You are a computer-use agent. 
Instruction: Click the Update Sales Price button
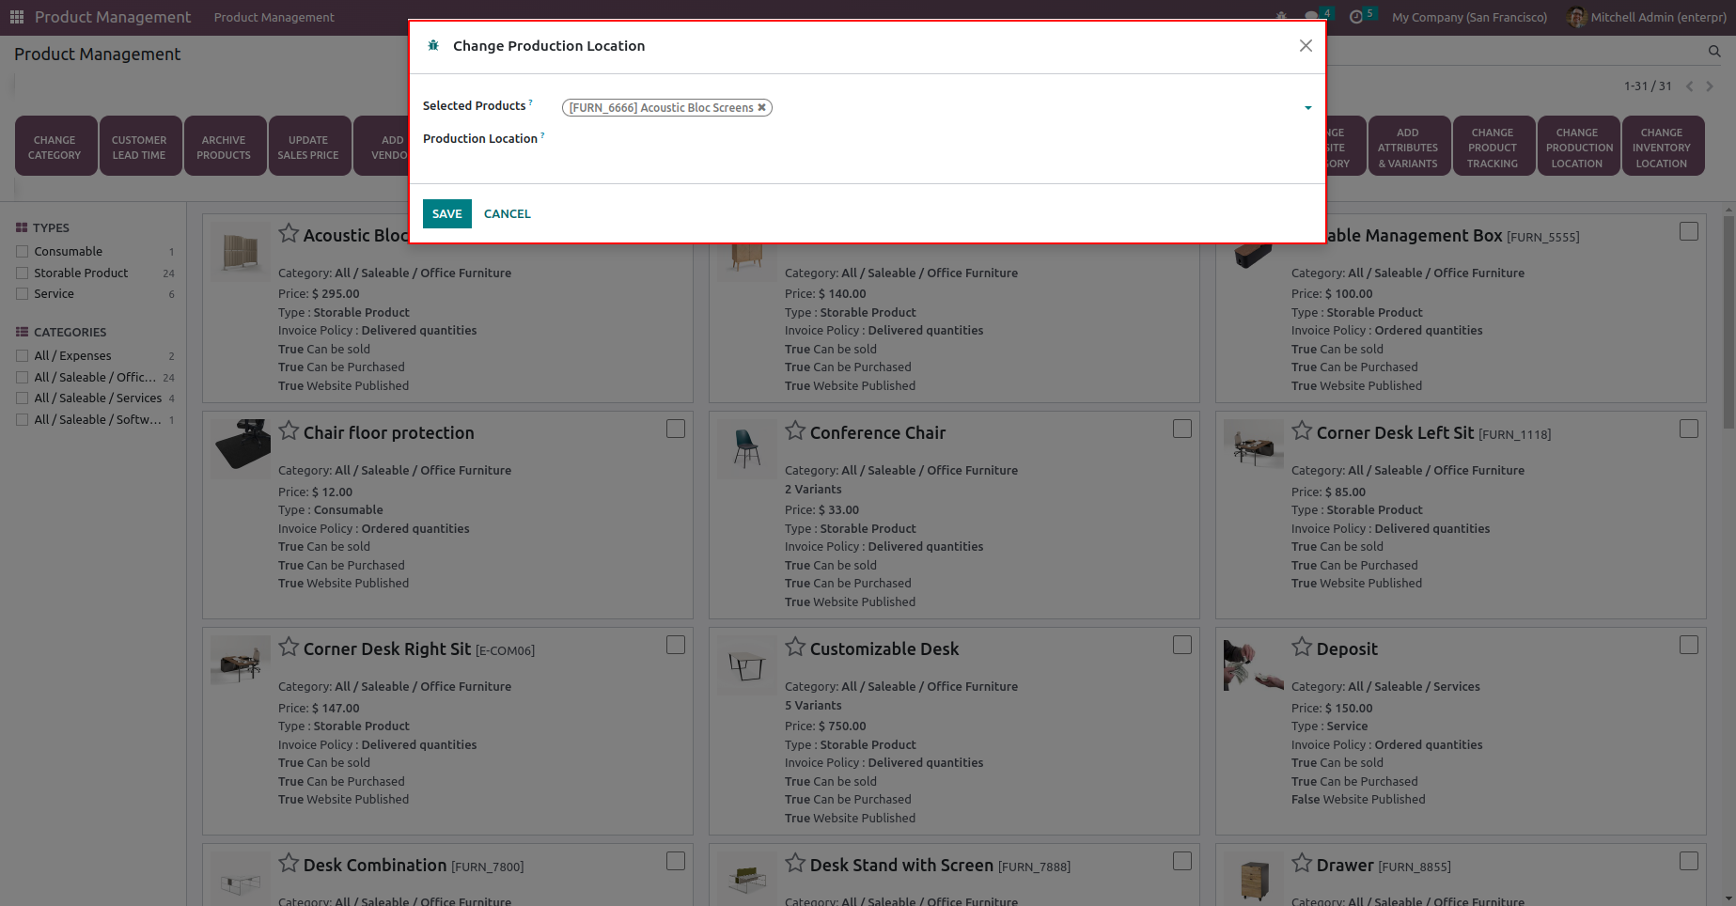point(308,146)
